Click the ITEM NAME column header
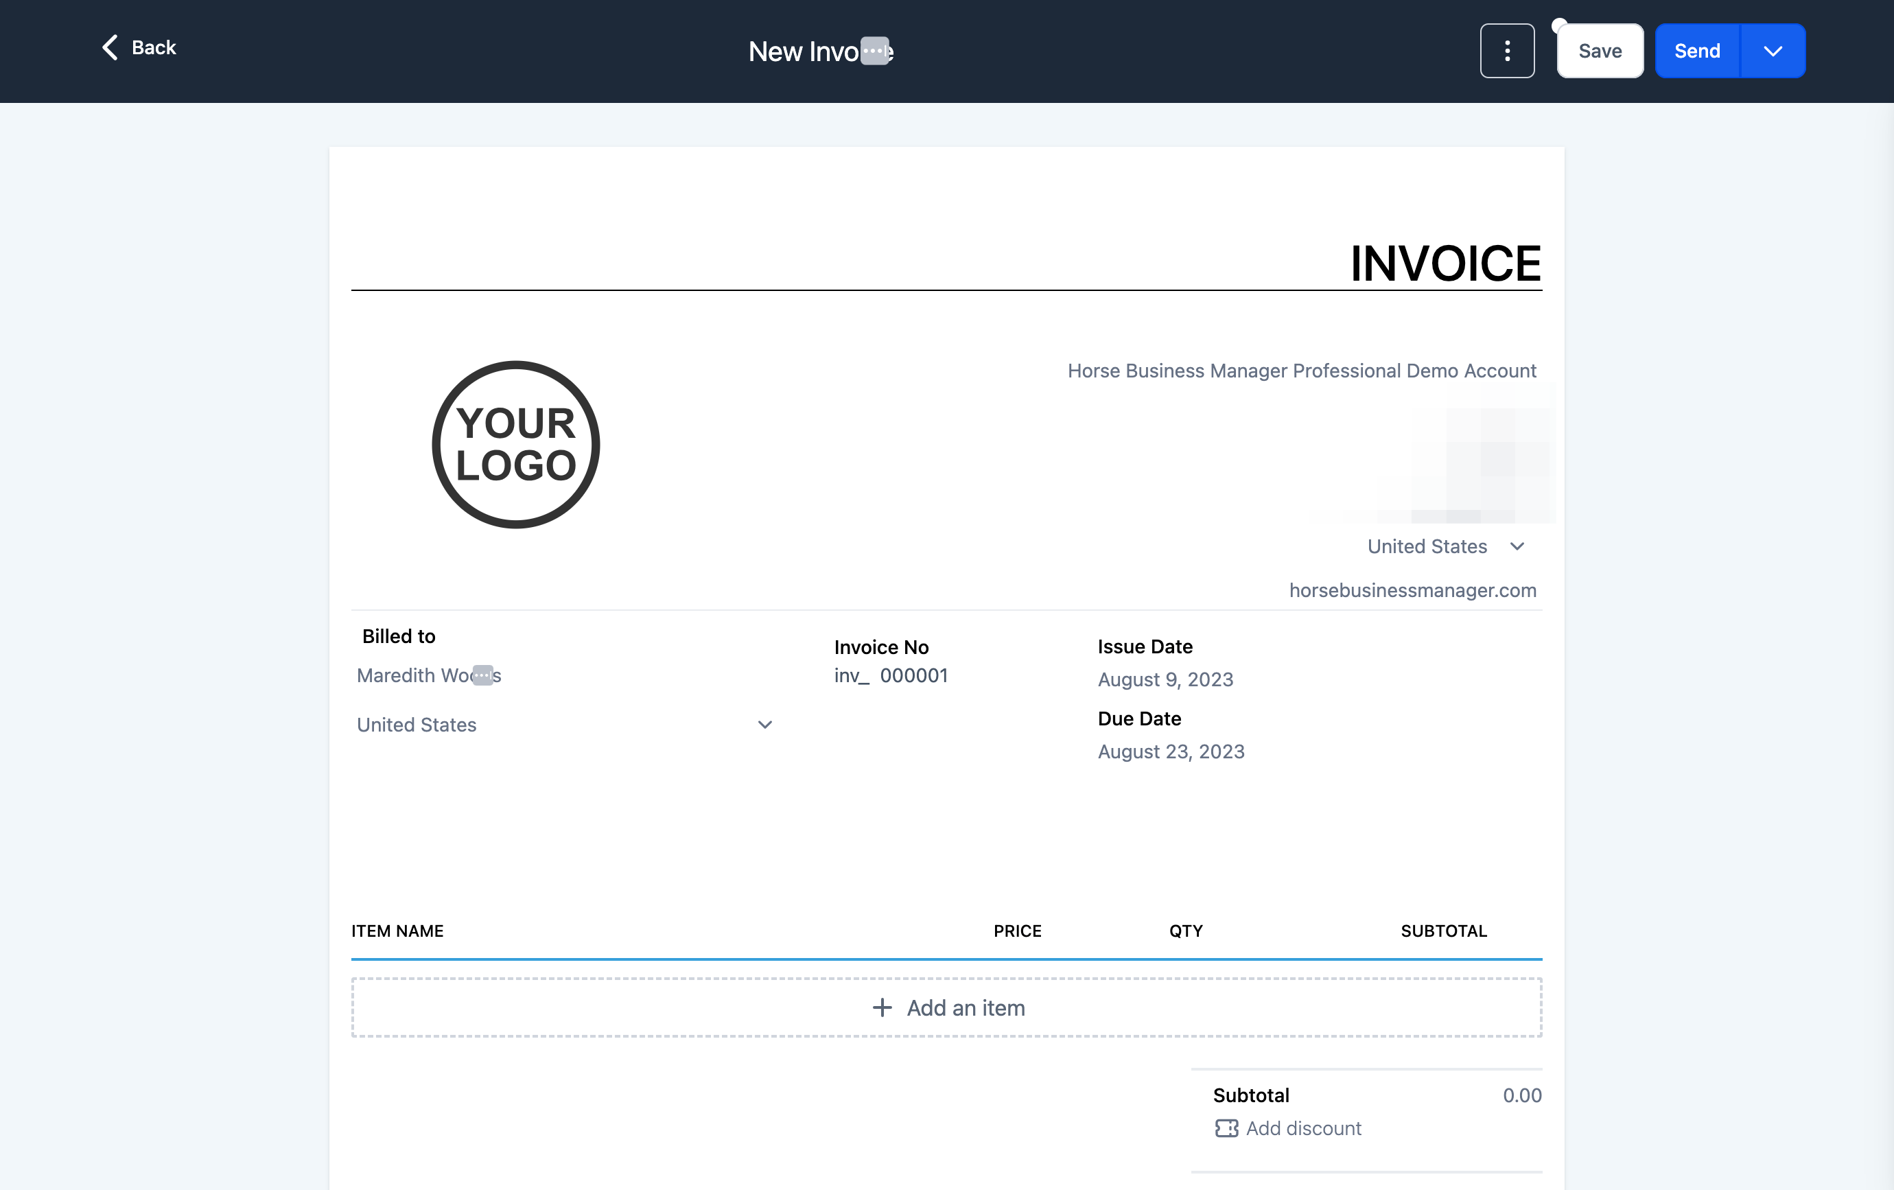Image resolution: width=1894 pixels, height=1190 pixels. pyautogui.click(x=397, y=931)
